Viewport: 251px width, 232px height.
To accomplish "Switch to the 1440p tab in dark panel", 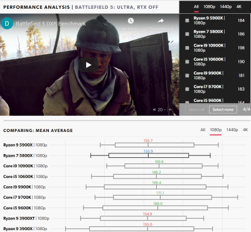I will coord(226,7).
